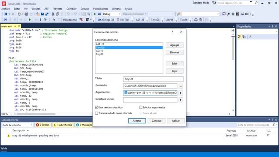Screen dimensions: 279x157
Task: Click the Continue green arrow in debug toolbar
Action: [30, 20]
